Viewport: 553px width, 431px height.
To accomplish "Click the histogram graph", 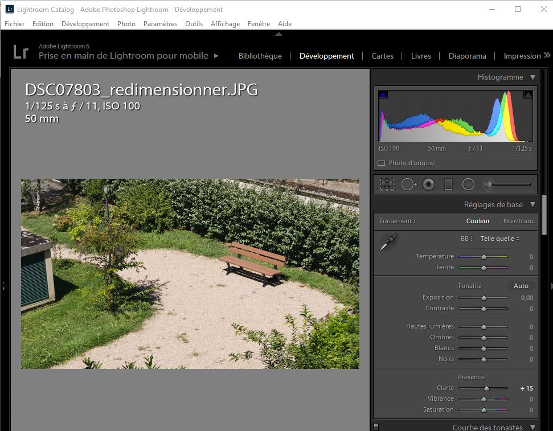I will pyautogui.click(x=456, y=116).
